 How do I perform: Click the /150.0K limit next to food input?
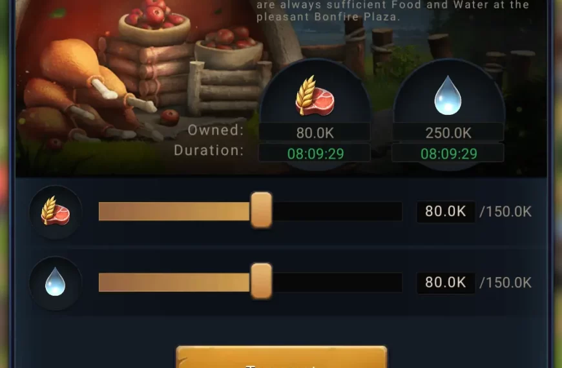[x=505, y=211]
